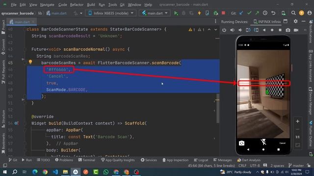This screenshot has height=176, width=314.
Task: Record device screen video icon
Action: (296, 30)
